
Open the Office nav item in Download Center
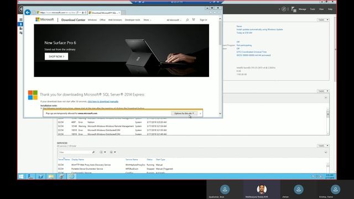pos(102,20)
